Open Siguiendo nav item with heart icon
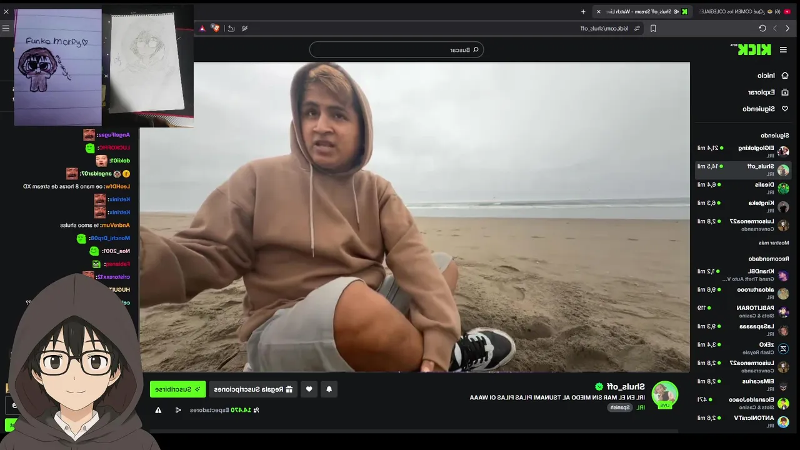The height and width of the screenshot is (450, 800). point(766,109)
